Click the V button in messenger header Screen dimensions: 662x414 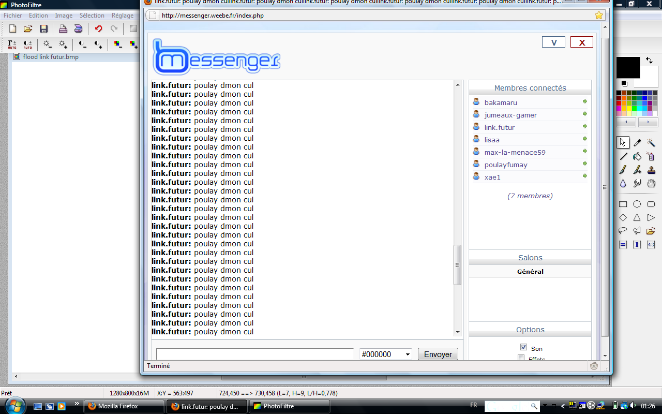tap(553, 42)
